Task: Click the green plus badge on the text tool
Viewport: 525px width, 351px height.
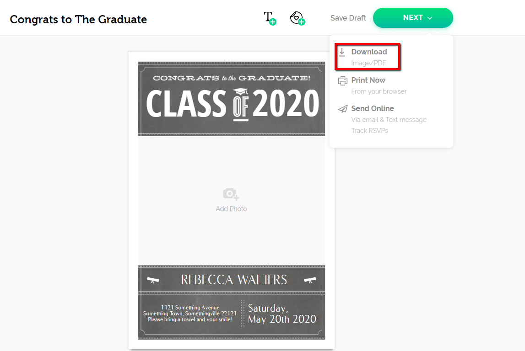Action: point(272,21)
